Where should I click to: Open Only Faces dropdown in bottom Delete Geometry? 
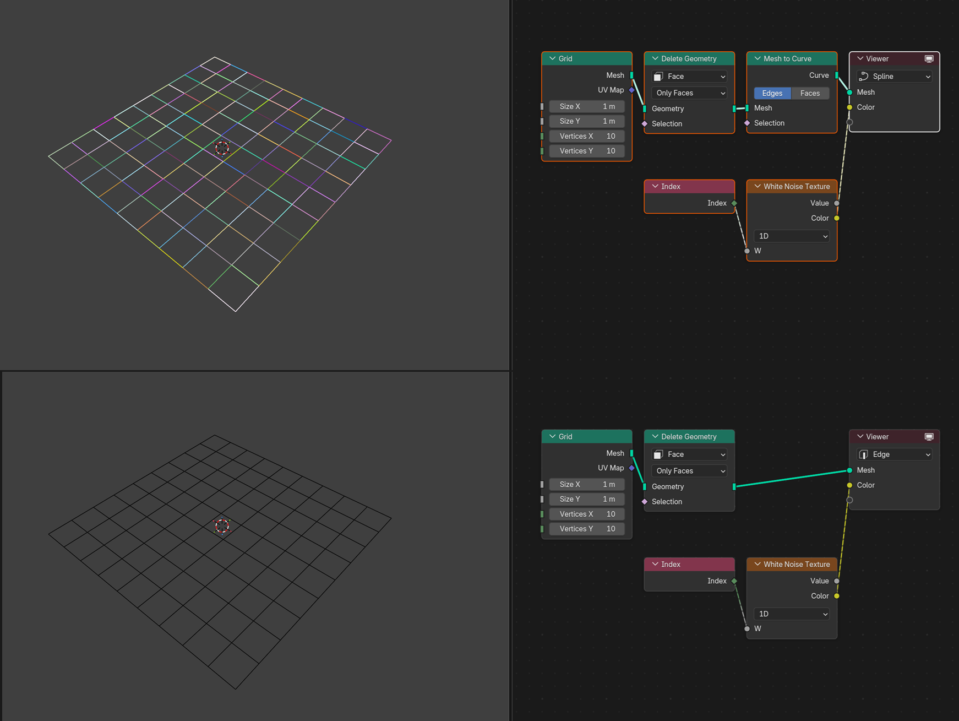689,471
